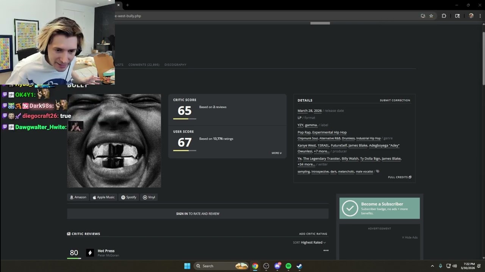Image resolution: width=485 pixels, height=272 pixels.
Task: Click the YZY label link
Action: (300, 125)
